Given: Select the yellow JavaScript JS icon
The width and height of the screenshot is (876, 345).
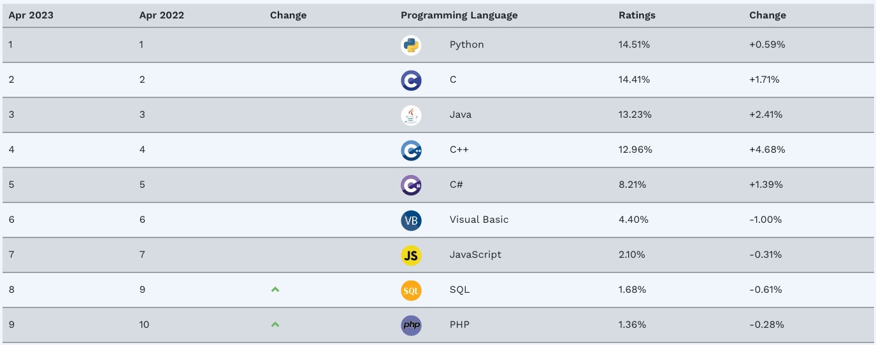Looking at the screenshot, I should (x=411, y=255).
